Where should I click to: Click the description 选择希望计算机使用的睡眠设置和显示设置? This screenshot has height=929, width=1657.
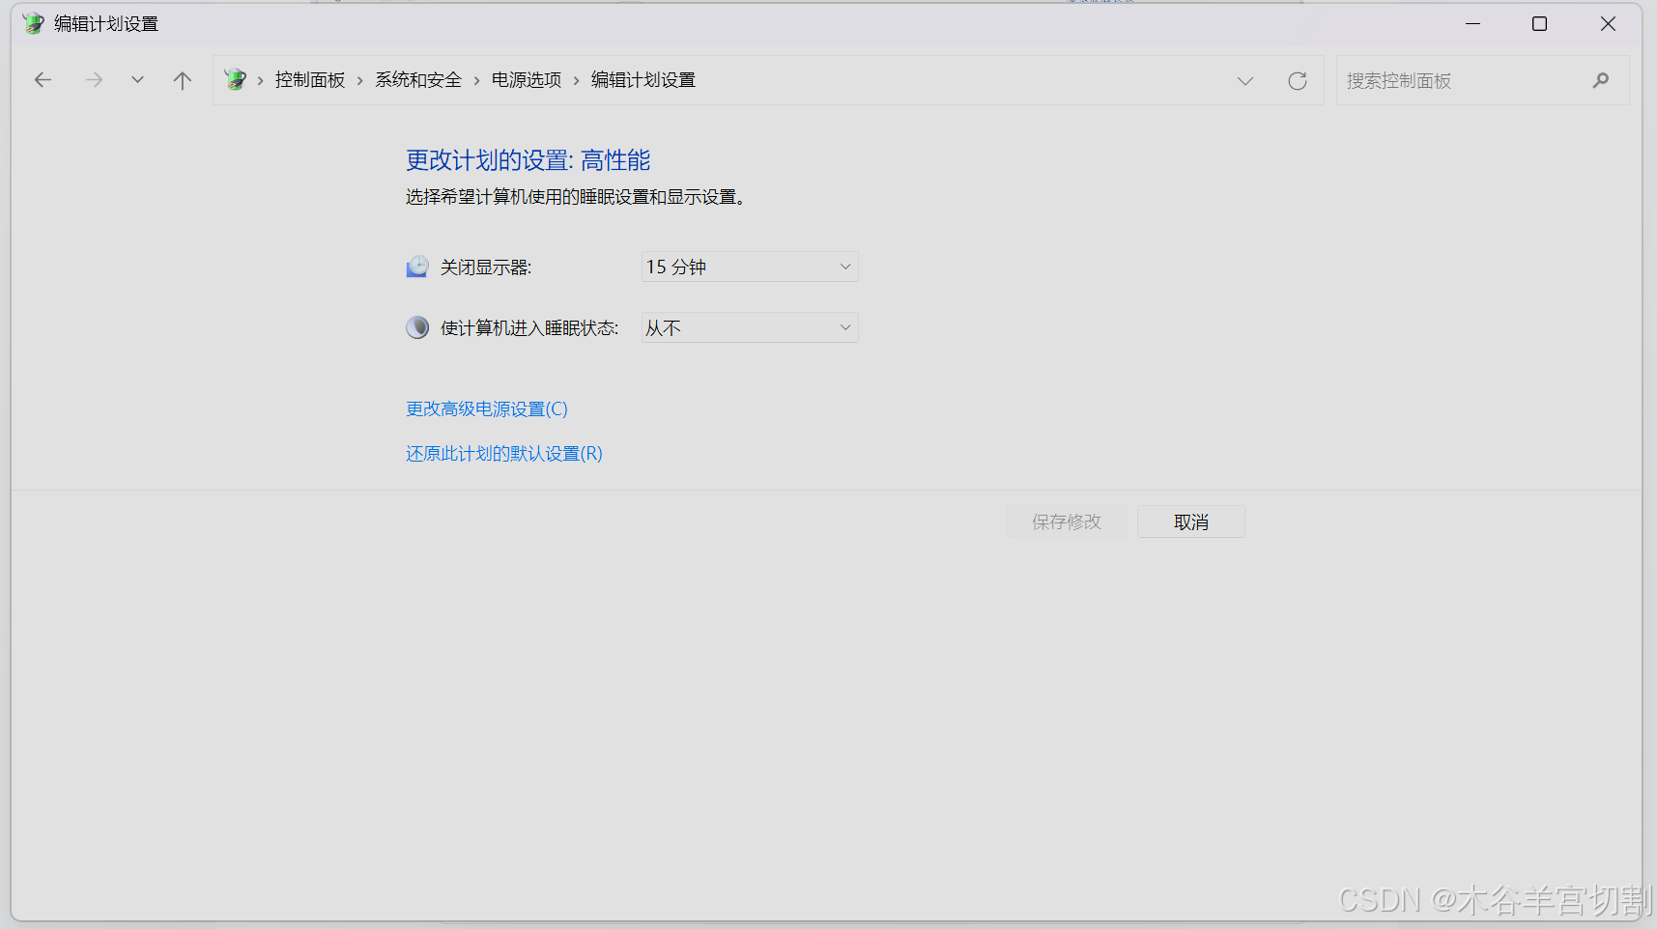click(x=575, y=197)
